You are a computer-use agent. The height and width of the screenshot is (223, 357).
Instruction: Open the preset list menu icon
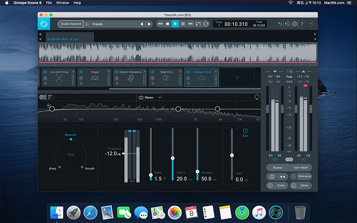point(87,24)
